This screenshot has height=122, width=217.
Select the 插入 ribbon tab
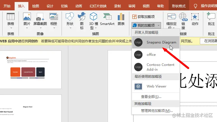(21, 6)
